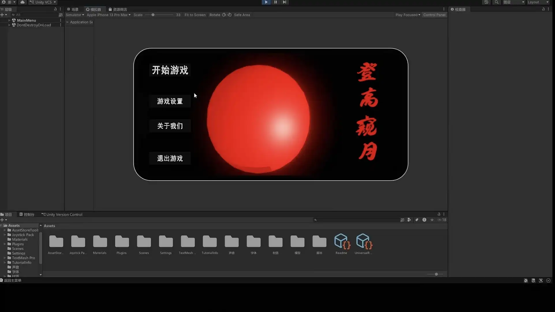Click 开始游戏 start game button
This screenshot has width=555, height=312.
[170, 70]
